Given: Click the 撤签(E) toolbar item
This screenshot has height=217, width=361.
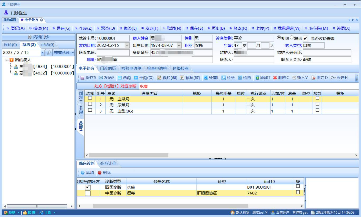Looking at the screenshot, I should pos(128,28).
